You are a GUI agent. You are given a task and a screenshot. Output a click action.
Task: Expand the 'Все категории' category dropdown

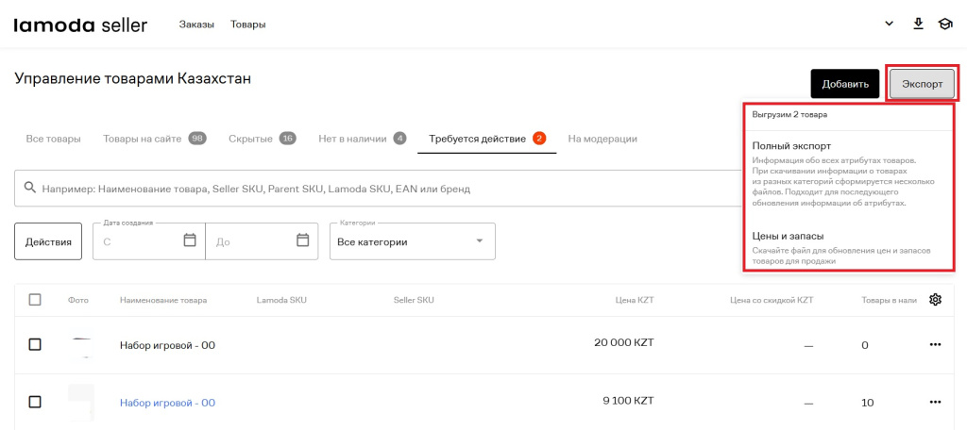click(412, 241)
